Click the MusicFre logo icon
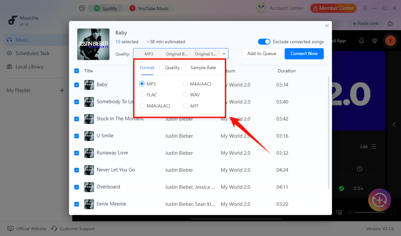This screenshot has width=401, height=236. 12,20
